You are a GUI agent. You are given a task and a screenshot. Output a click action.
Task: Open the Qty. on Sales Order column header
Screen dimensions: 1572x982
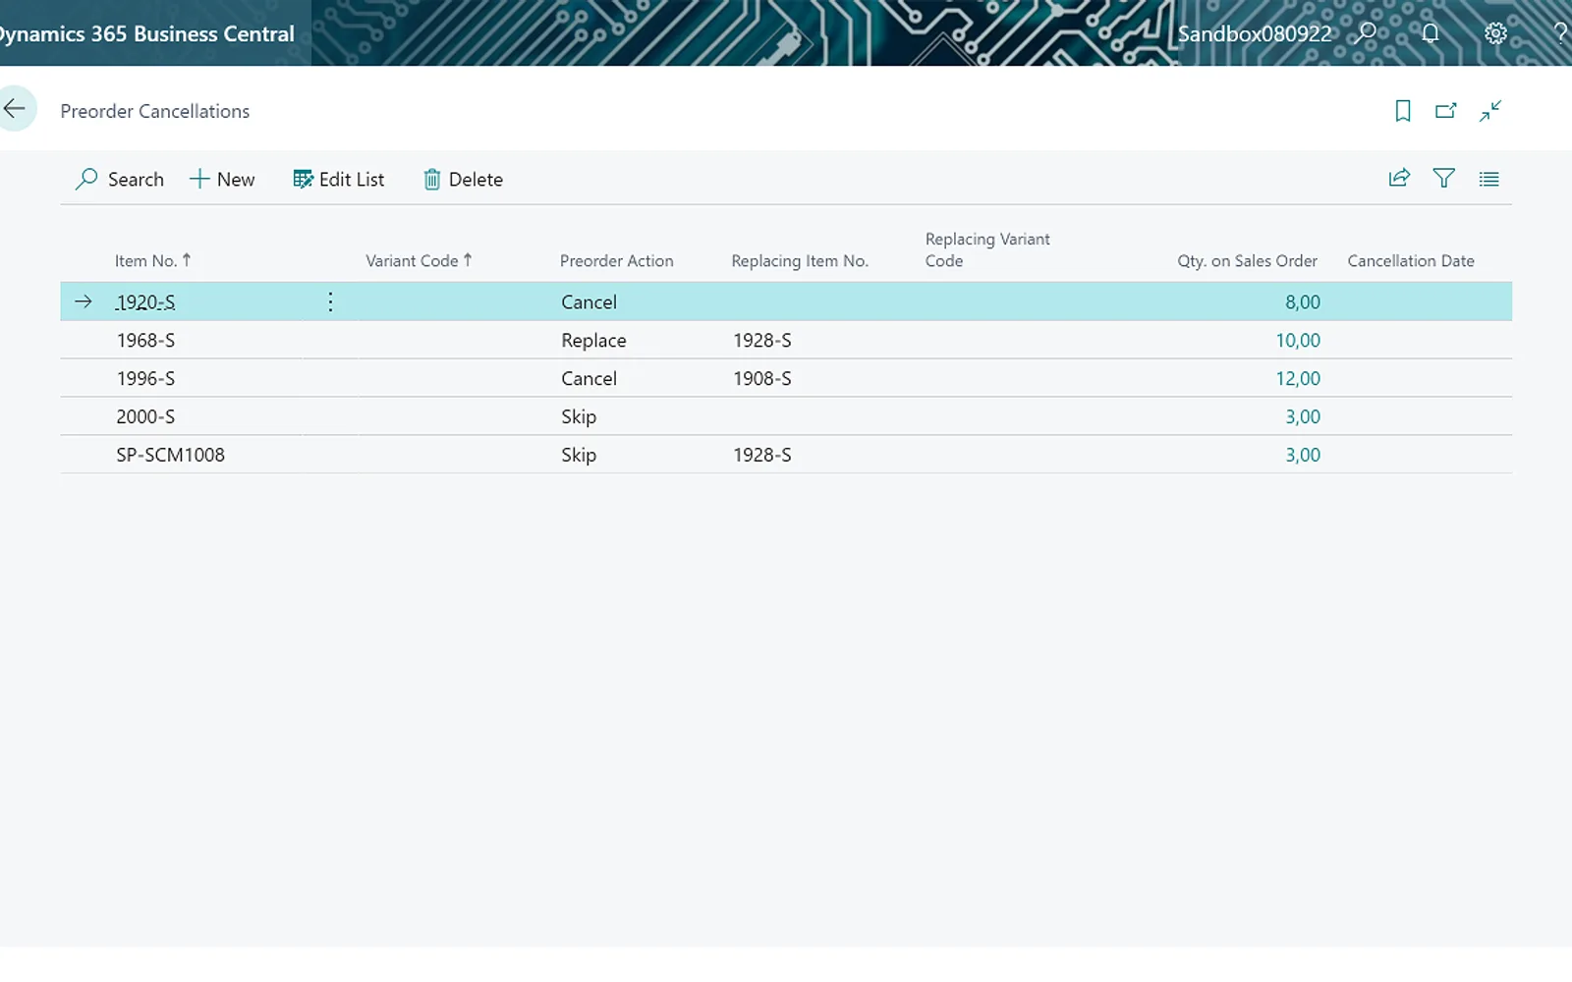coord(1248,260)
